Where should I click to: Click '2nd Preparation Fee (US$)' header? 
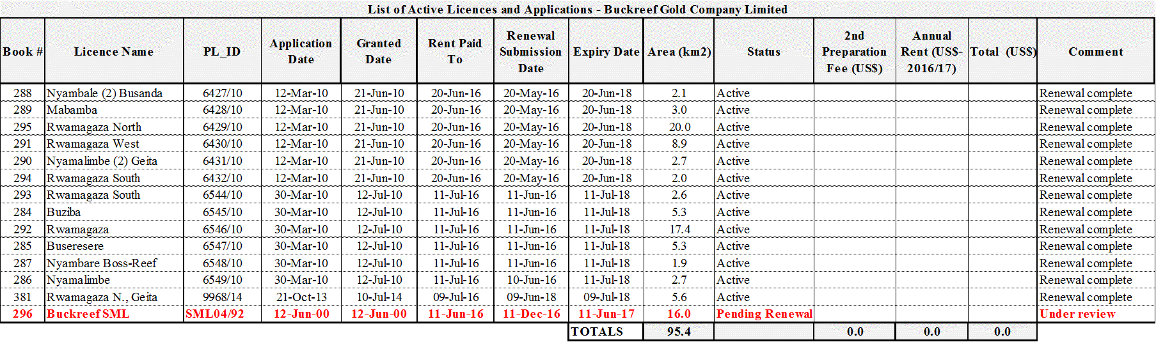[x=855, y=52]
